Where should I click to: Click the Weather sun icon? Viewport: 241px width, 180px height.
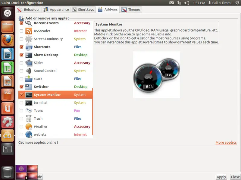(x=29, y=127)
